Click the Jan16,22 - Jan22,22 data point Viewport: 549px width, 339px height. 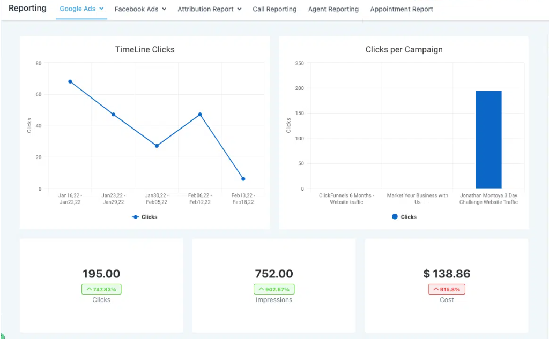[x=70, y=81]
